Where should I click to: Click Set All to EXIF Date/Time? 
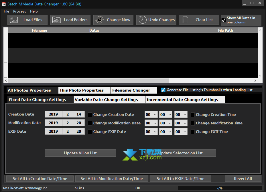[180, 179]
